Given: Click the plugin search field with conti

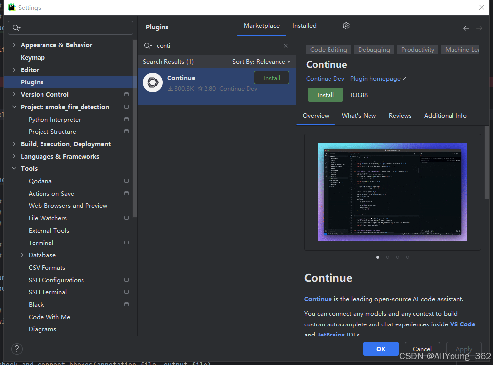Looking at the screenshot, I should (217, 46).
